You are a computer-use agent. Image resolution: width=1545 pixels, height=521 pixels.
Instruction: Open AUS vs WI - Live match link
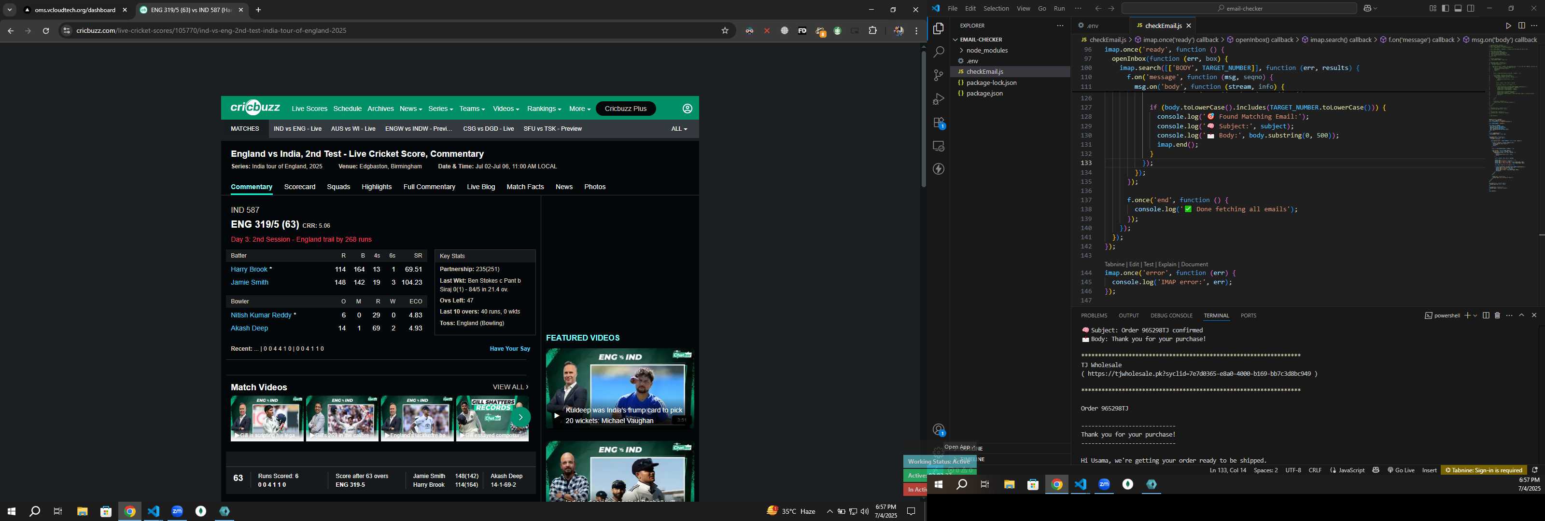(352, 129)
